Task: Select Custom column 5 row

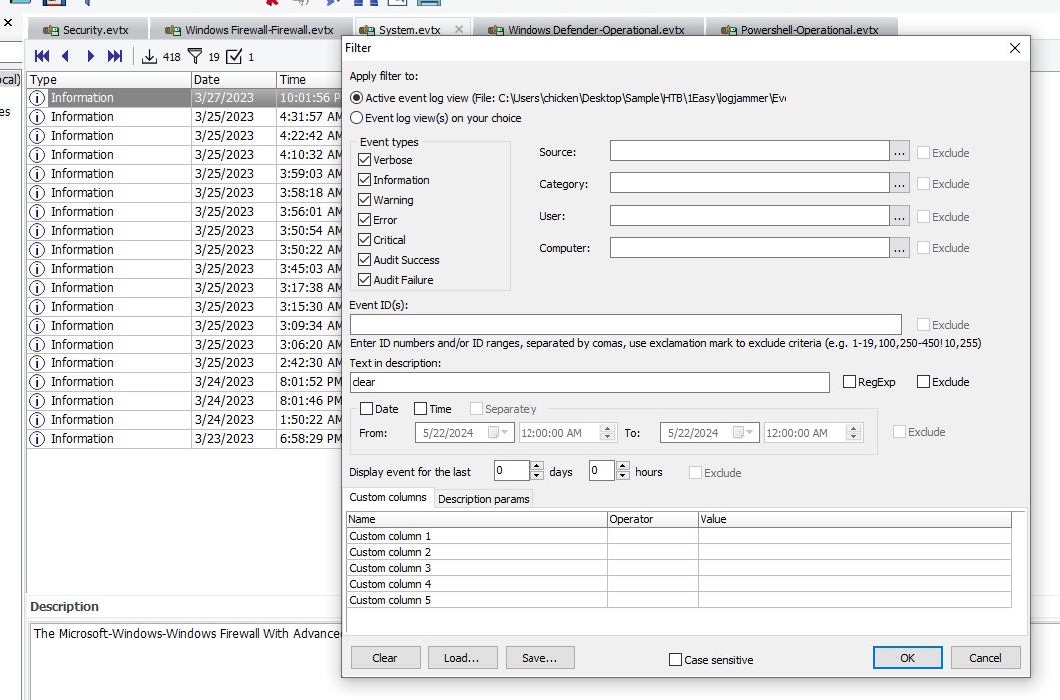Action: click(x=678, y=600)
